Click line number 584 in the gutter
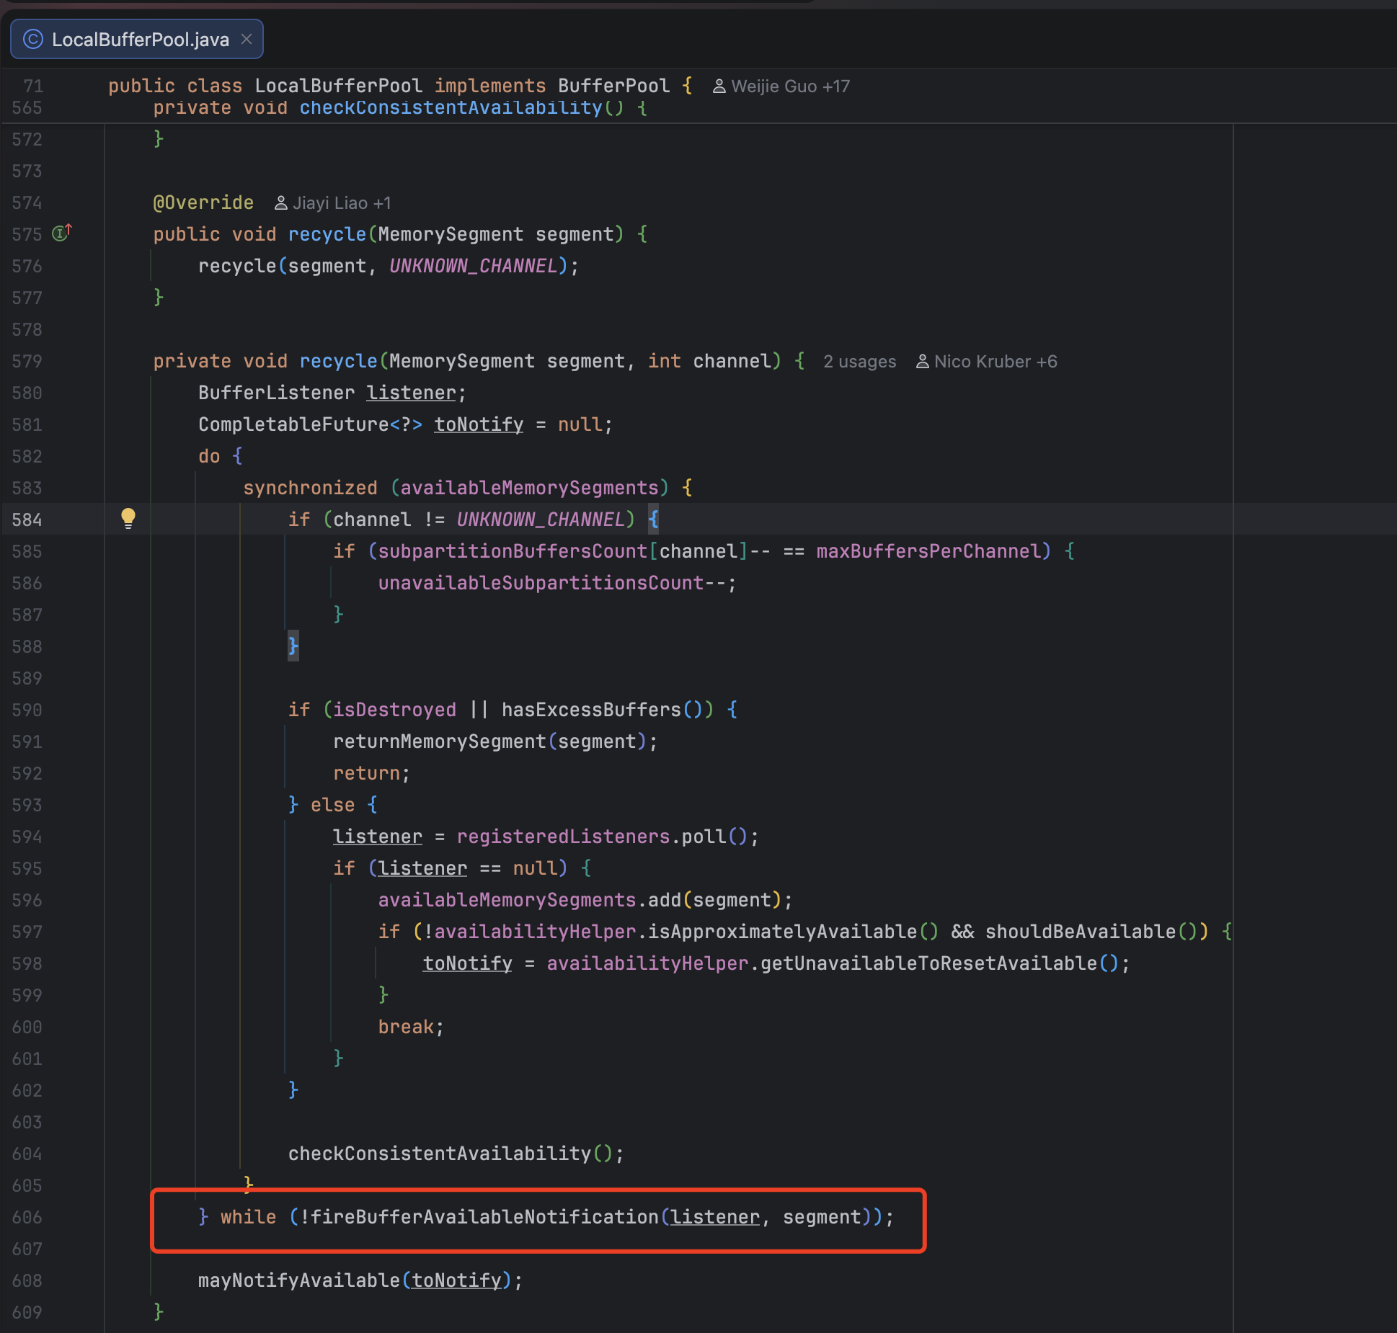This screenshot has width=1397, height=1333. (27, 520)
